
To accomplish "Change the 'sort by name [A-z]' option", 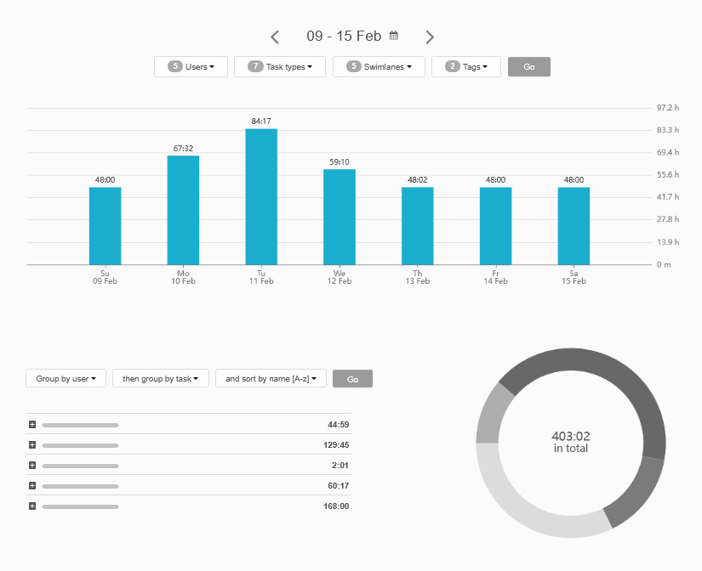I will click(x=271, y=378).
